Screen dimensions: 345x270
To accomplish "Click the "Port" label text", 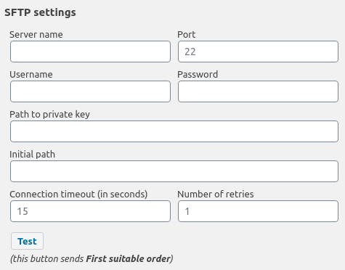I will click(186, 35).
